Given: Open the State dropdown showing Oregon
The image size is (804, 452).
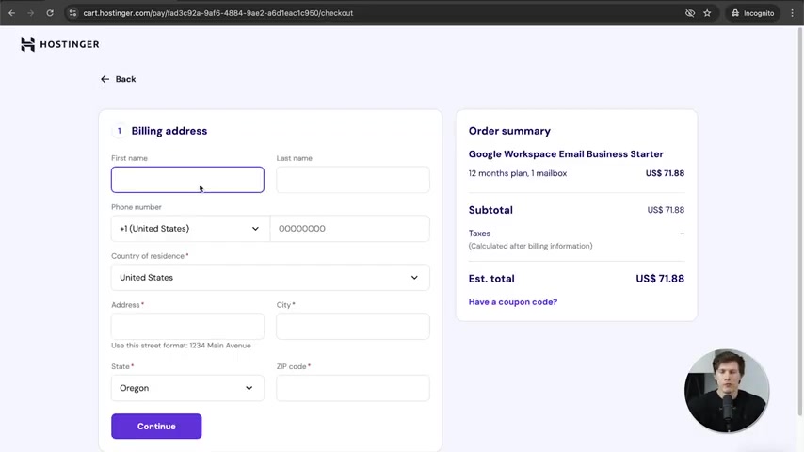Looking at the screenshot, I should click(x=187, y=388).
